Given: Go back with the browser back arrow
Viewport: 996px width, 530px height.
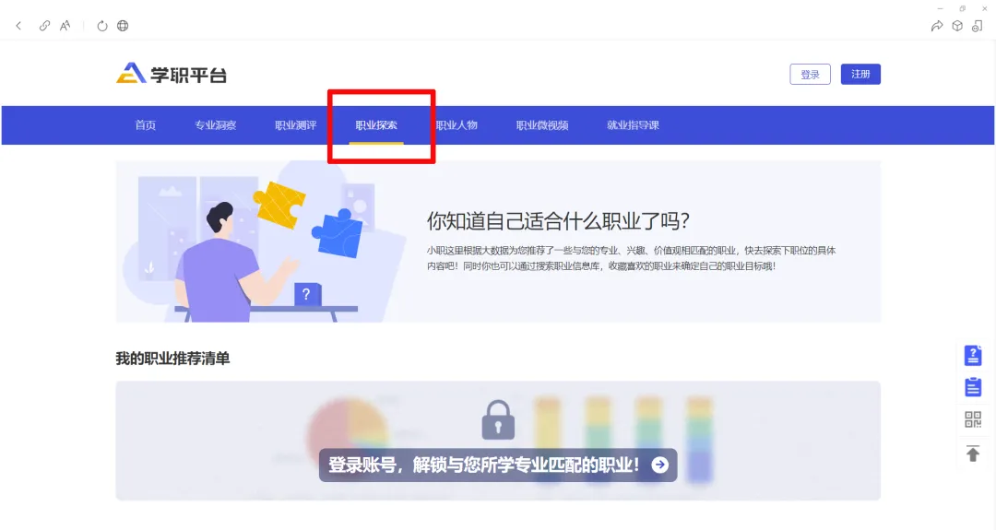Looking at the screenshot, I should coord(18,26).
